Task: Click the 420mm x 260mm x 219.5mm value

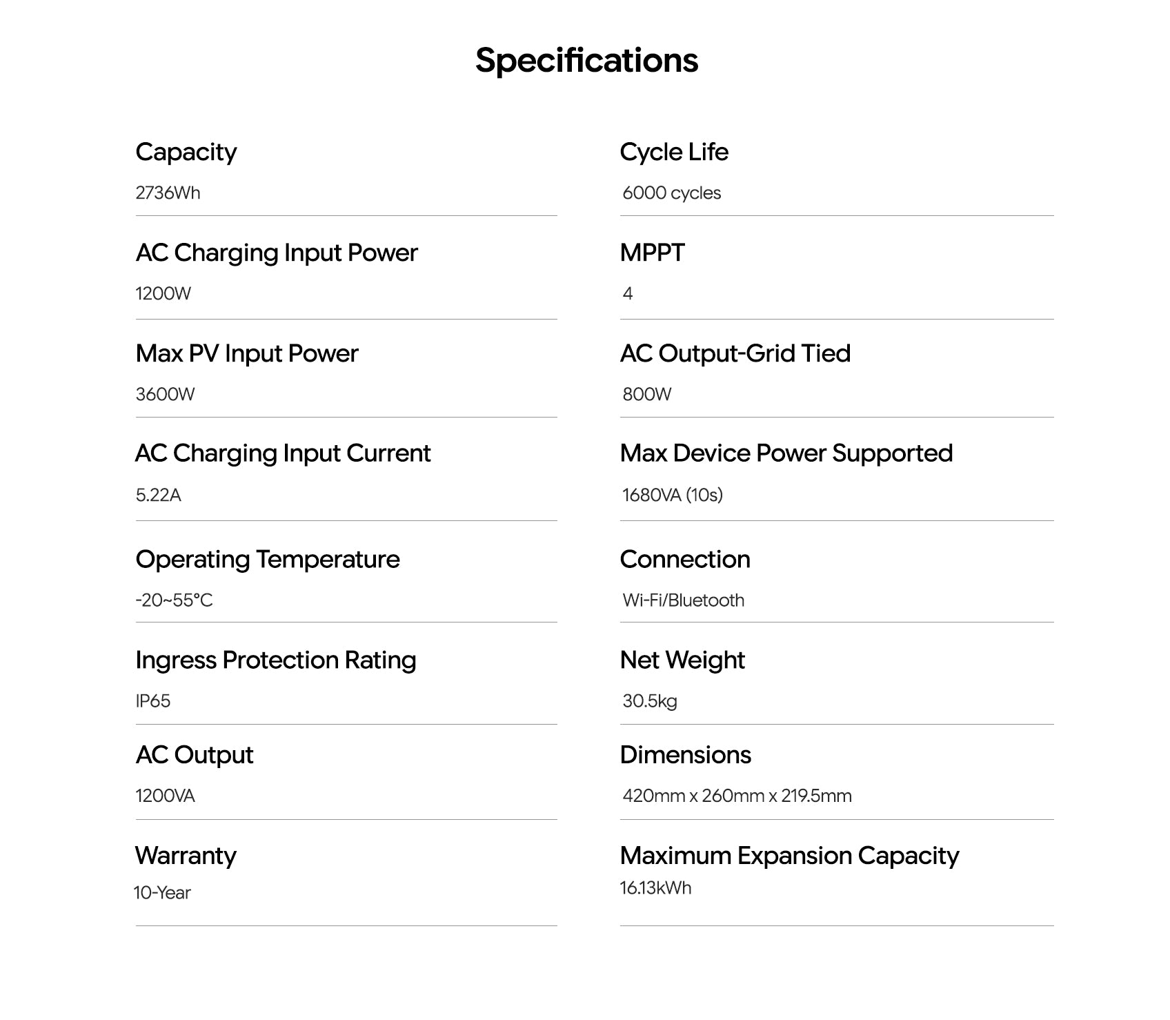Action: coord(737,796)
